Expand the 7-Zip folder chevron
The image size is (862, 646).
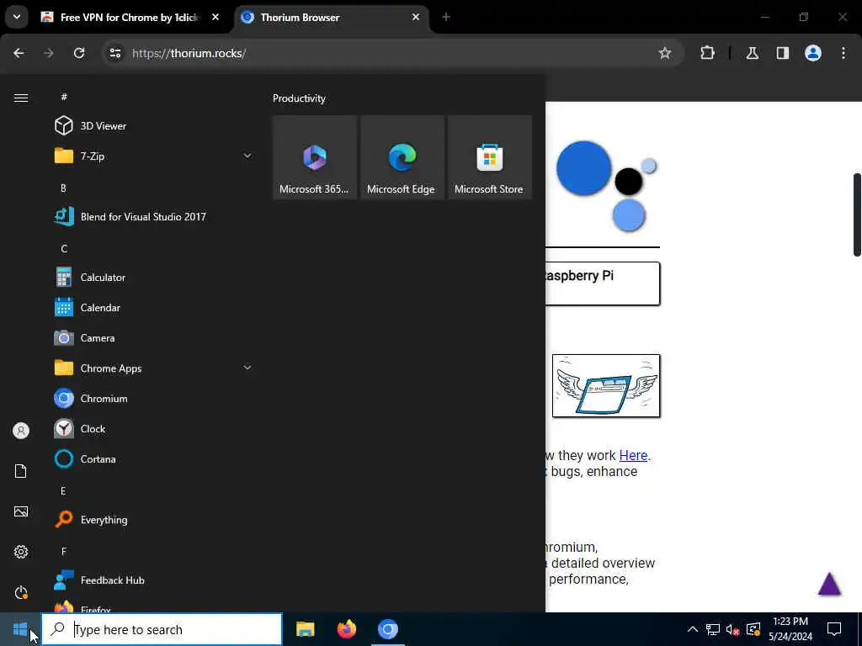pos(247,156)
